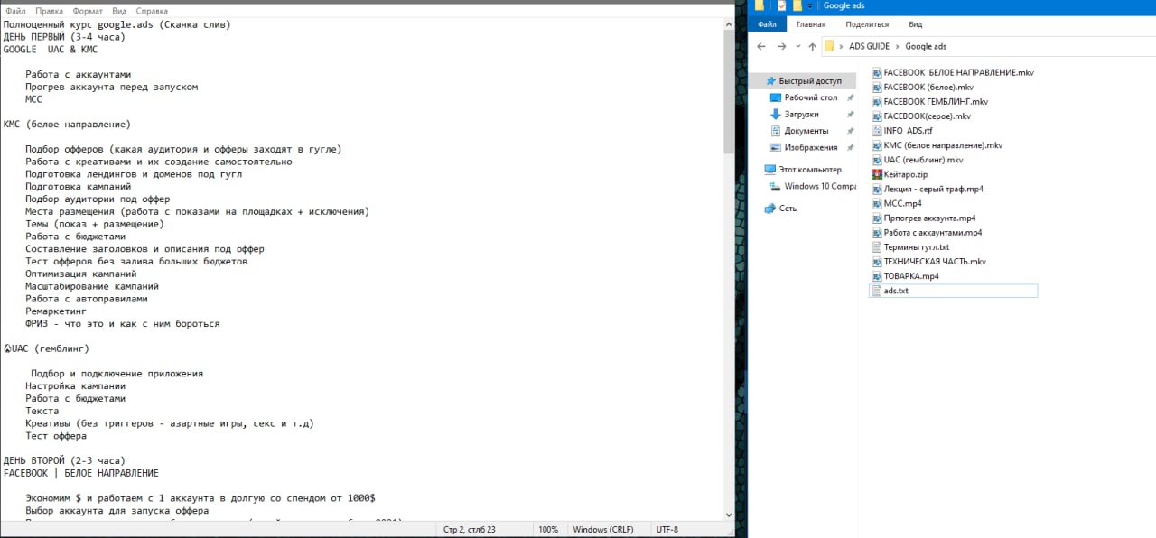
Task: Click the pin icon next to Загрузки
Action: coord(850,115)
